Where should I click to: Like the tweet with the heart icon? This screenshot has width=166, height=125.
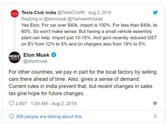(x=11, y=103)
